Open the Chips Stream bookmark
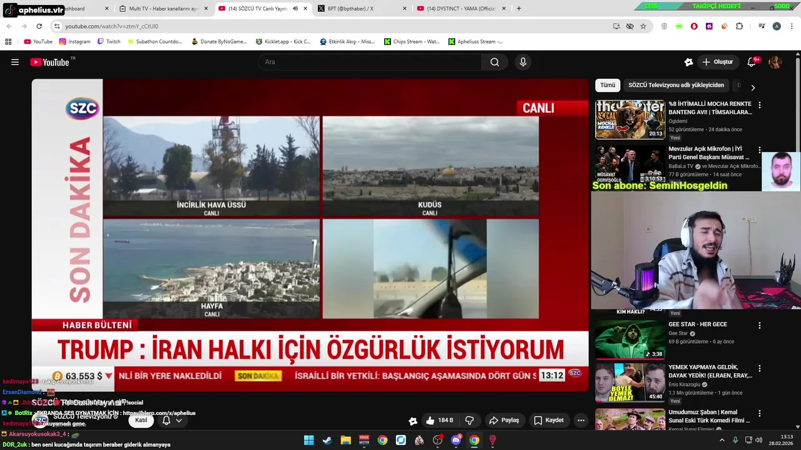Viewport: 801px width, 450px height. click(412, 42)
